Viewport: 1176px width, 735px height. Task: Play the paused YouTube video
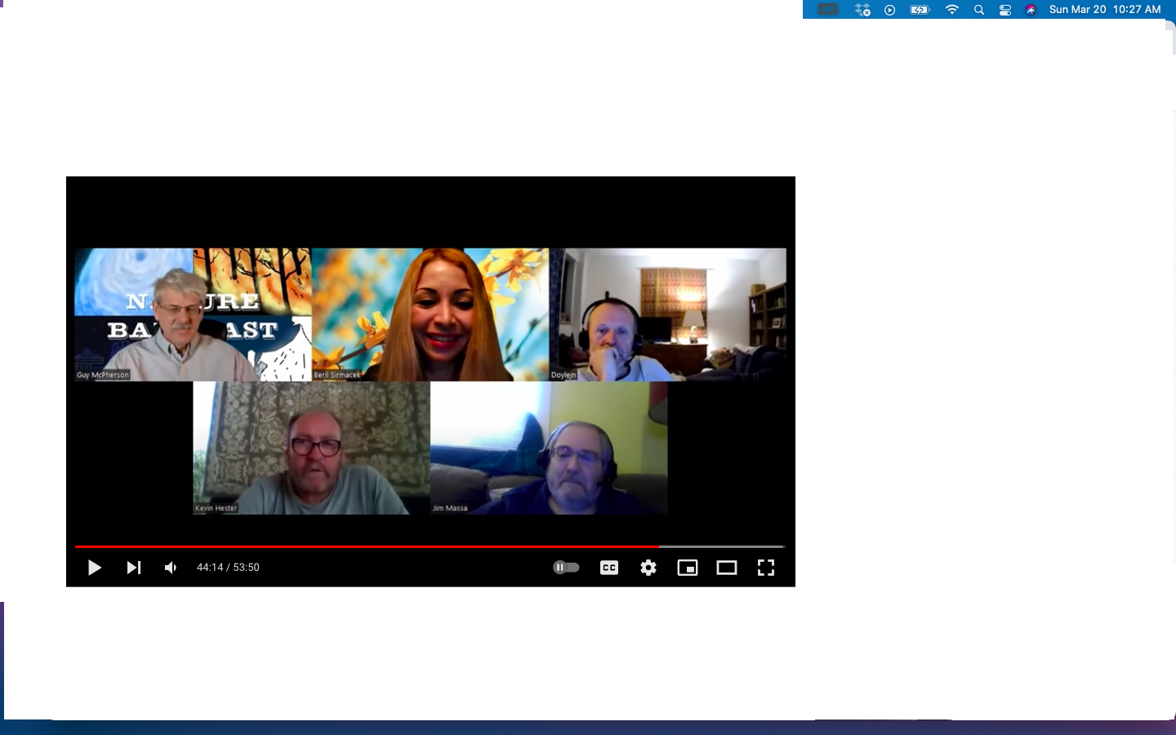click(95, 568)
